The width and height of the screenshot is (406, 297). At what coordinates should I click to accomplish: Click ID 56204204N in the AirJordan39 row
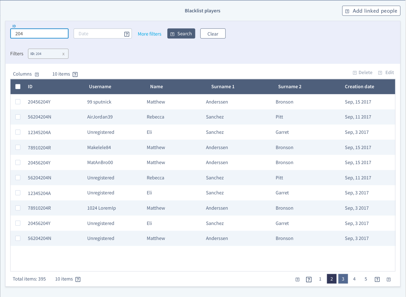click(39, 117)
